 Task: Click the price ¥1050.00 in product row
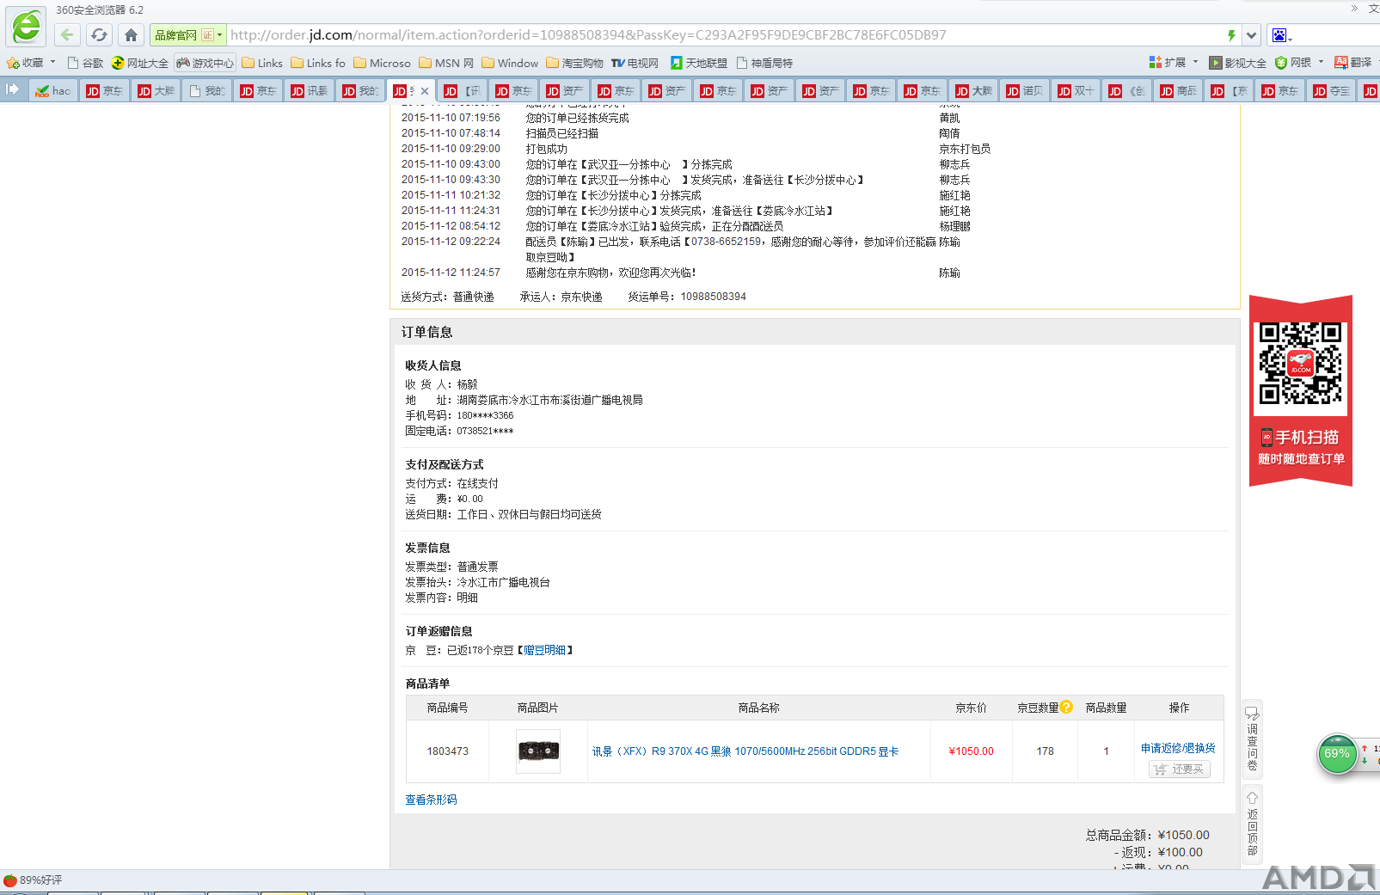pos(971,751)
